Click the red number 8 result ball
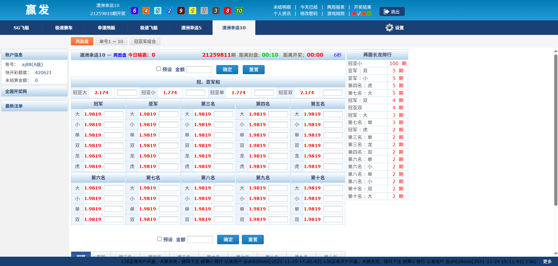Viewport: 558px width, 266px height. click(x=227, y=11)
